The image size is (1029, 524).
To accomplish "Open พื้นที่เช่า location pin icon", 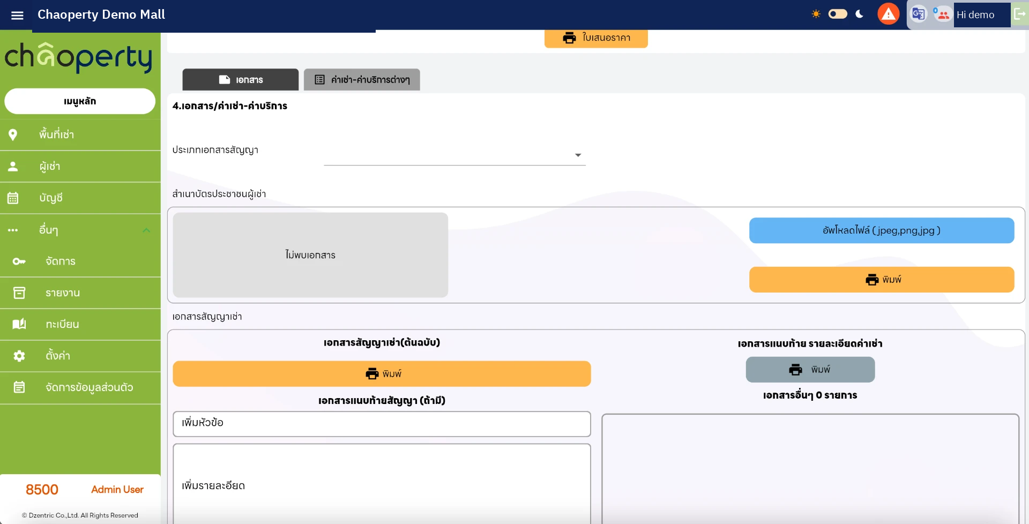I will pos(13,134).
